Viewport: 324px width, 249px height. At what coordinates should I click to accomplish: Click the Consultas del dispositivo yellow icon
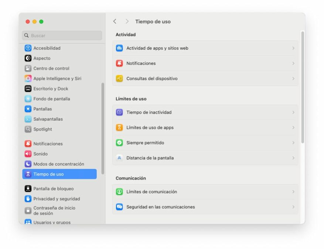pos(119,79)
